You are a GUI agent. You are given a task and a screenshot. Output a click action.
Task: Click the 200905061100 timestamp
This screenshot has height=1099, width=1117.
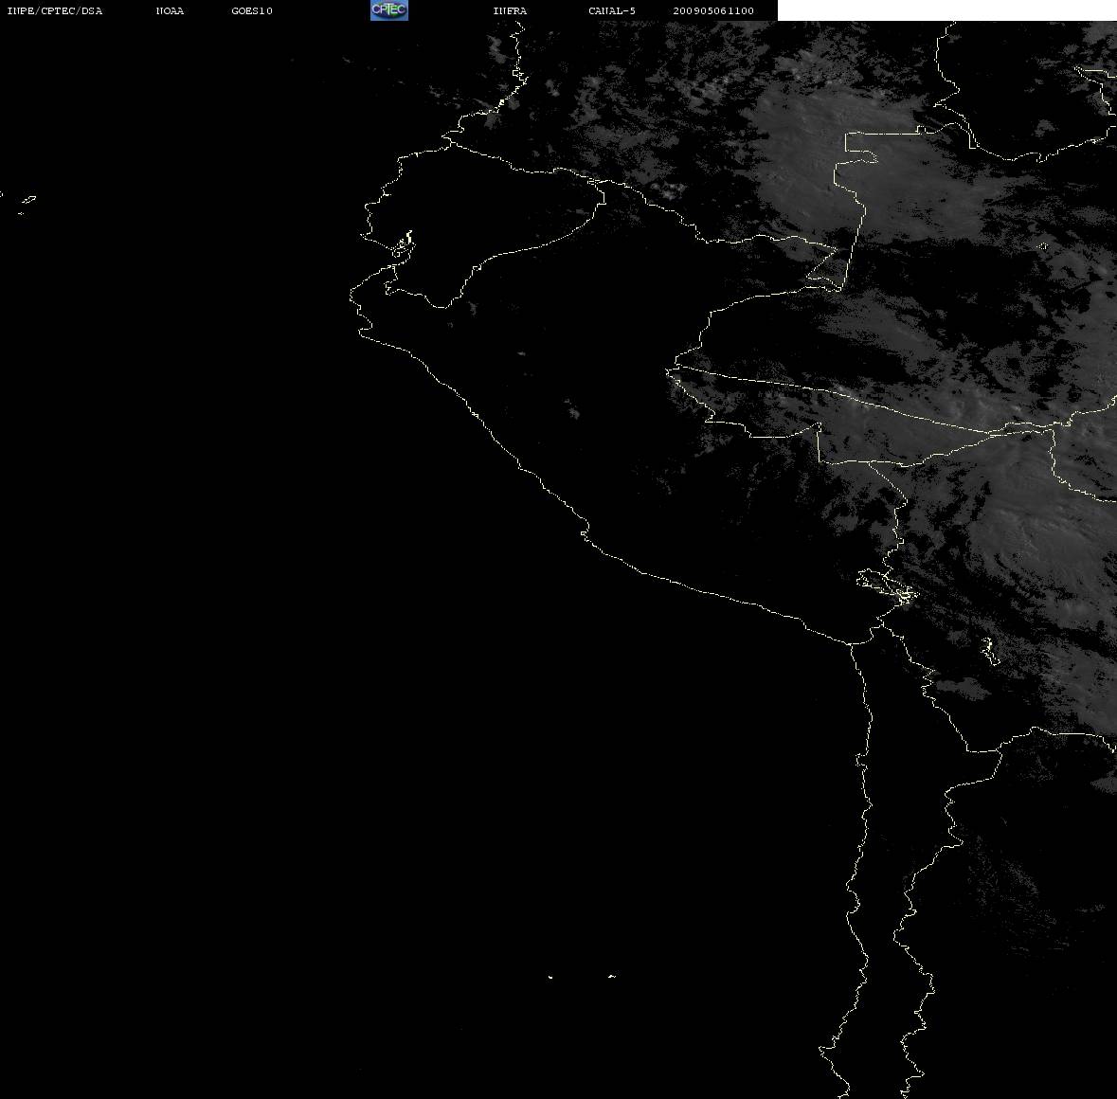pos(713,10)
